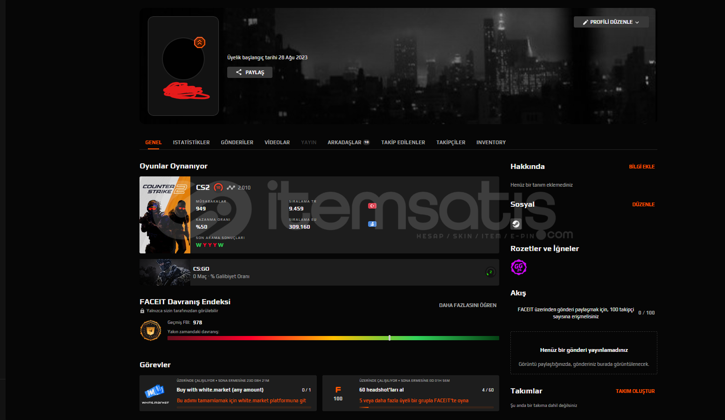Open the CS2 game cover thumbnail
725x420 pixels.
165,215
